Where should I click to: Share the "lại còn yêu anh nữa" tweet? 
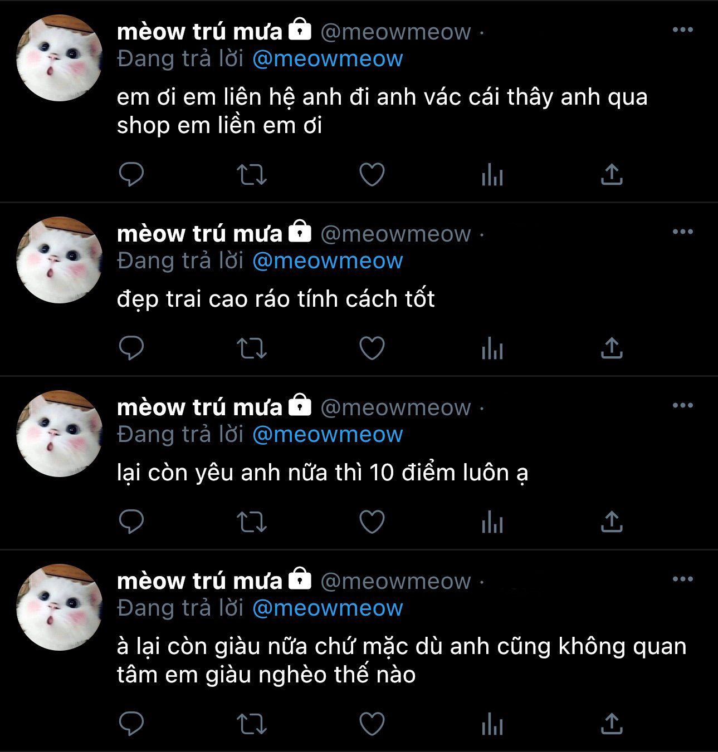[612, 522]
